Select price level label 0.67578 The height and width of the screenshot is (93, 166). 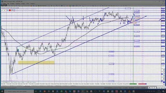128,9
